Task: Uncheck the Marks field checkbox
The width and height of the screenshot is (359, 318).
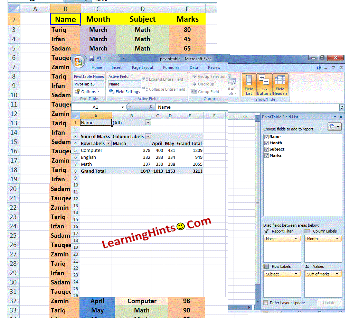Action: tap(266, 155)
